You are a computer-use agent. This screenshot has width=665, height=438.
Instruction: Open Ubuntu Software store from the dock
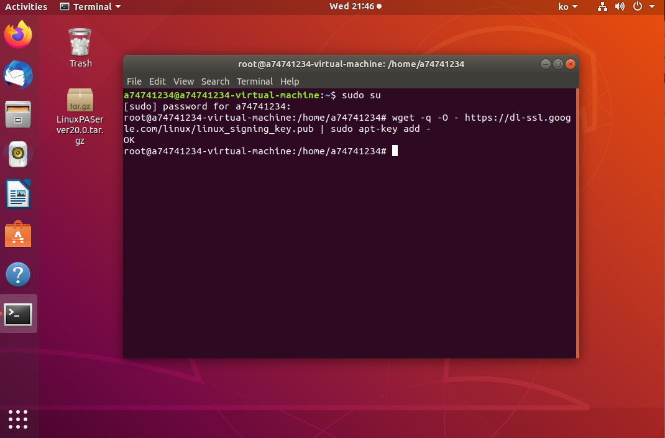[x=18, y=234]
